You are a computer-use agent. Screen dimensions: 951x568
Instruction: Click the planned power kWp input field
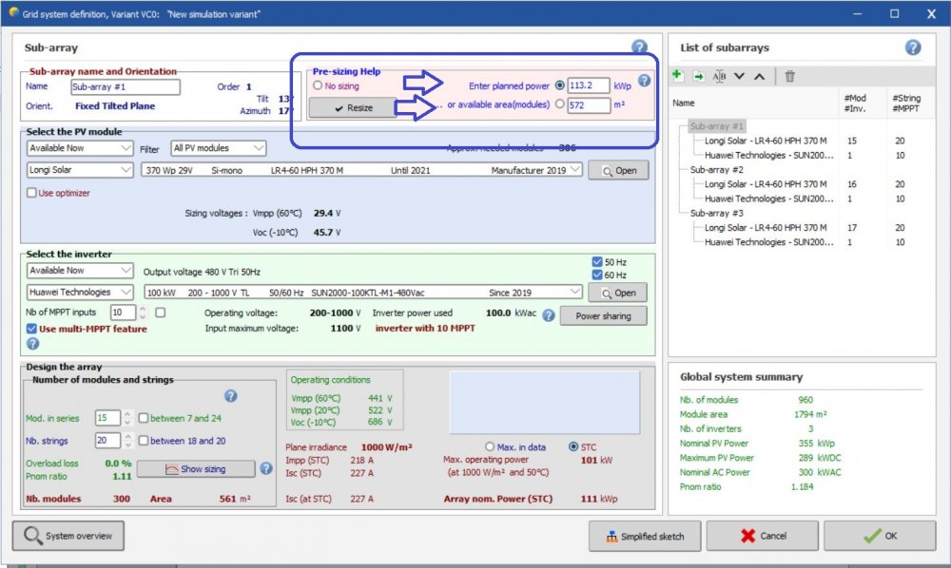(589, 85)
